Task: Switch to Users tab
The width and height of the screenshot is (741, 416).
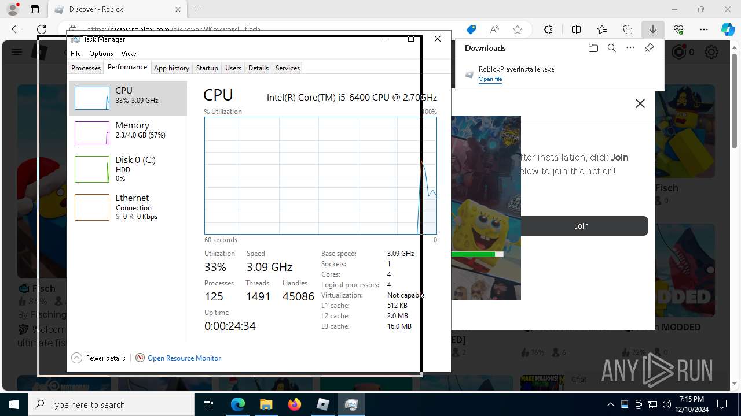Action: coord(233,68)
